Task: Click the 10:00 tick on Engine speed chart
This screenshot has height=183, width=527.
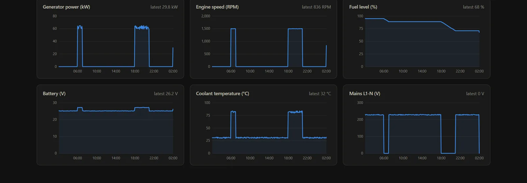Action: point(250,71)
